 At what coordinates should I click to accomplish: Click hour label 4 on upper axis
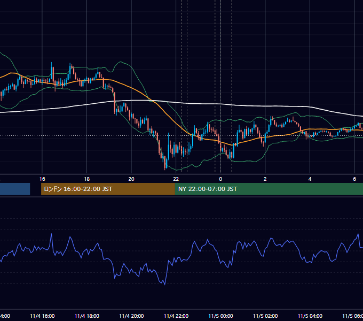(x=310, y=179)
